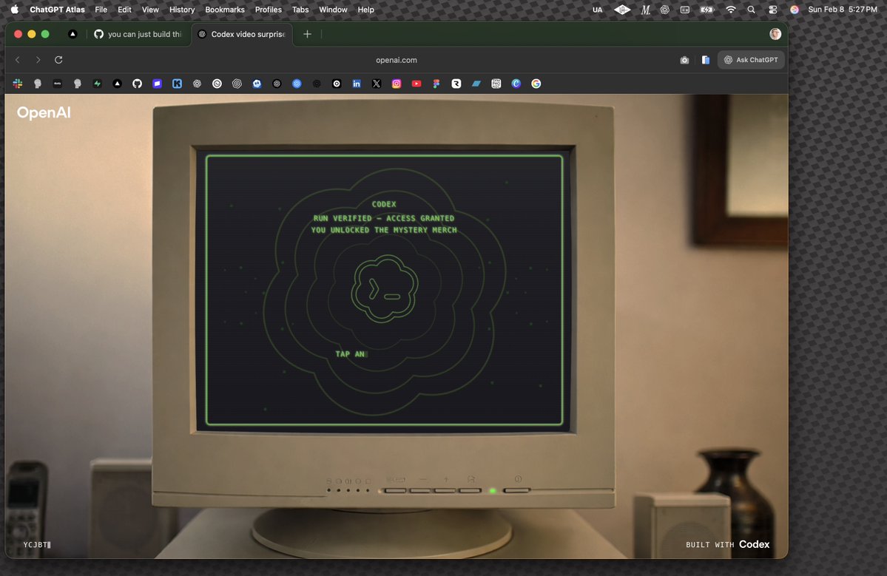The width and height of the screenshot is (887, 576).
Task: Switch to the 'you can just build thi' tab
Action: coord(138,34)
